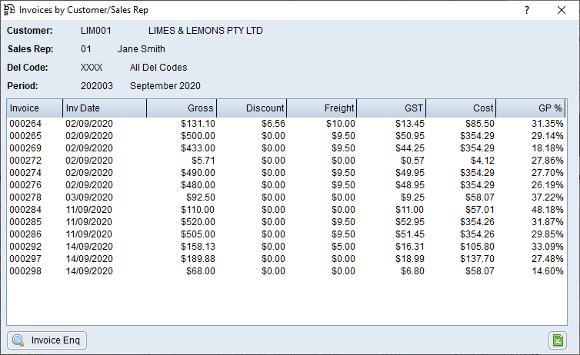The width and height of the screenshot is (580, 355).
Task: Click the Excel export icon
Action: [x=558, y=340]
